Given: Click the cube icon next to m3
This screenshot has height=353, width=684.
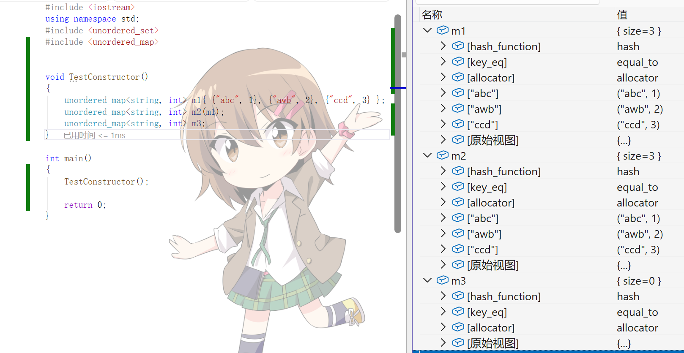Looking at the screenshot, I should [x=442, y=280].
